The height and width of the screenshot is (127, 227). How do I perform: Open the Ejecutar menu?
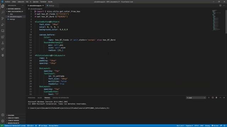pyautogui.click(x=35, y=2)
